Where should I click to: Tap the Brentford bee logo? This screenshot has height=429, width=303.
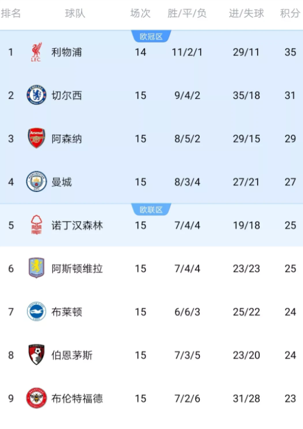(36, 398)
